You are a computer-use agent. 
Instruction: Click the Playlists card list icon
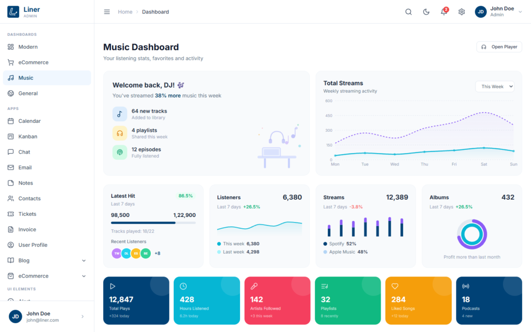325,286
